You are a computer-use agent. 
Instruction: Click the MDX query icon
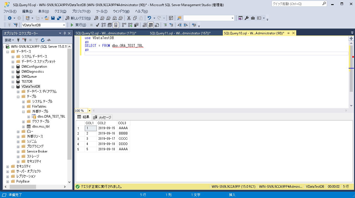point(102,18)
